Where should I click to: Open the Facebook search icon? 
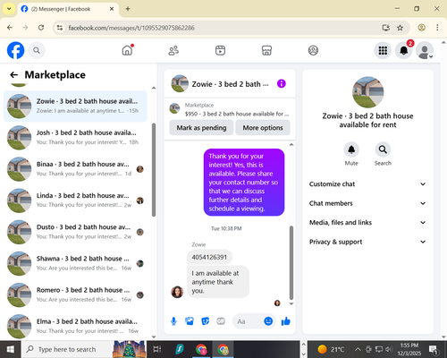[37, 50]
